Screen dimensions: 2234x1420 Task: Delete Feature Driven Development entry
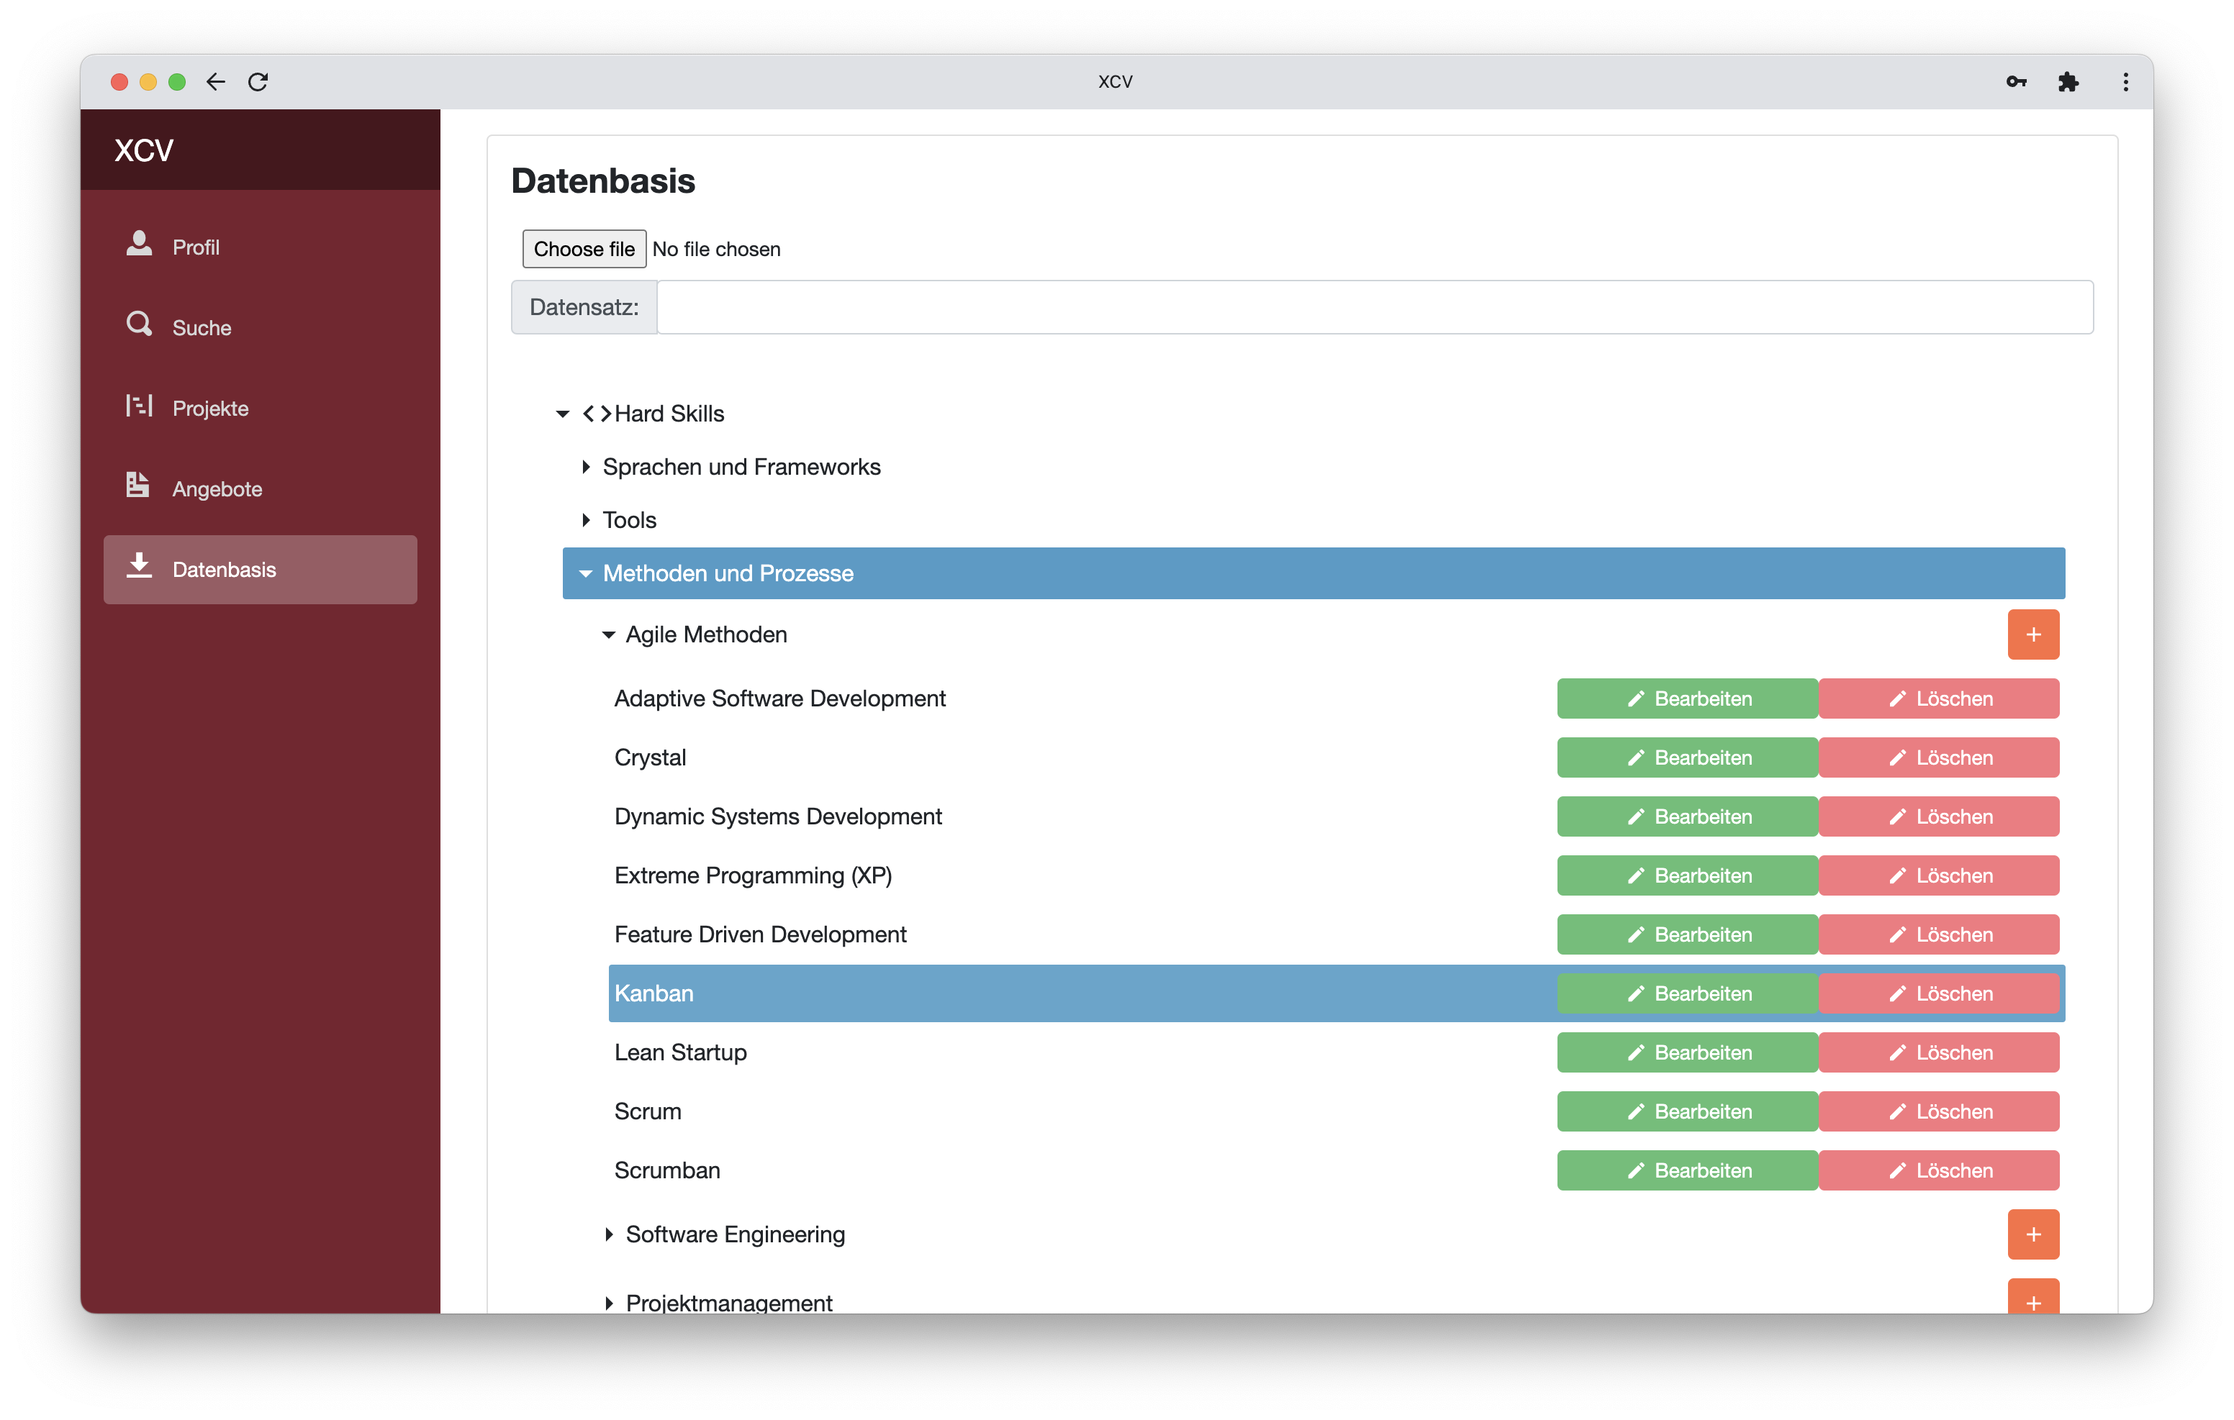coord(1938,934)
